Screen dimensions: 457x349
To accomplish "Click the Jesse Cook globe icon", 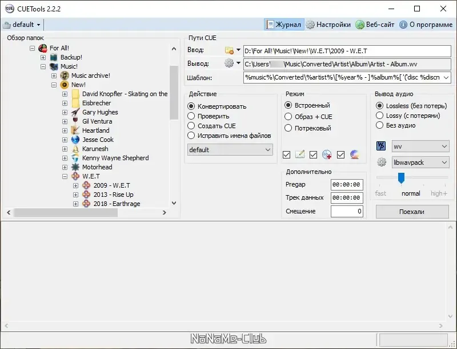I will pos(75,140).
